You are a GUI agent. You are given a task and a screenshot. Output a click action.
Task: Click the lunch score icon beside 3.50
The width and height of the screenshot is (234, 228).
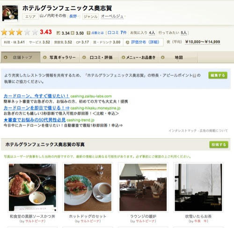click(73, 33)
